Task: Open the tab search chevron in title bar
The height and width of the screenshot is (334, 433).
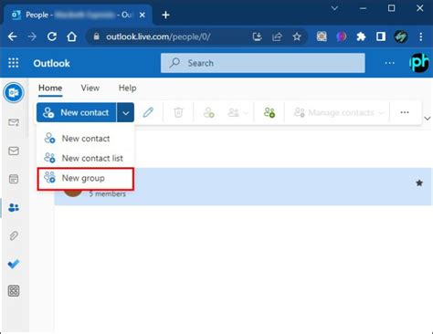Action: click(x=334, y=8)
